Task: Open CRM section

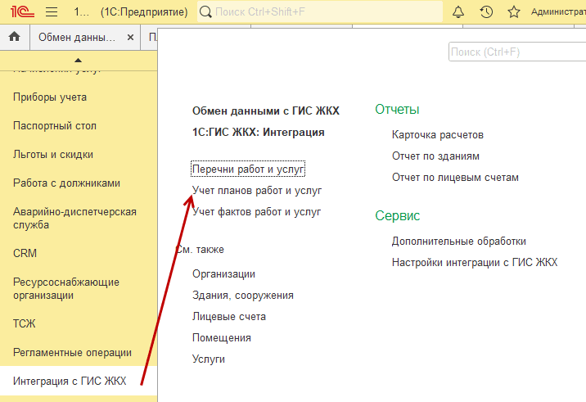Action: 25,253
